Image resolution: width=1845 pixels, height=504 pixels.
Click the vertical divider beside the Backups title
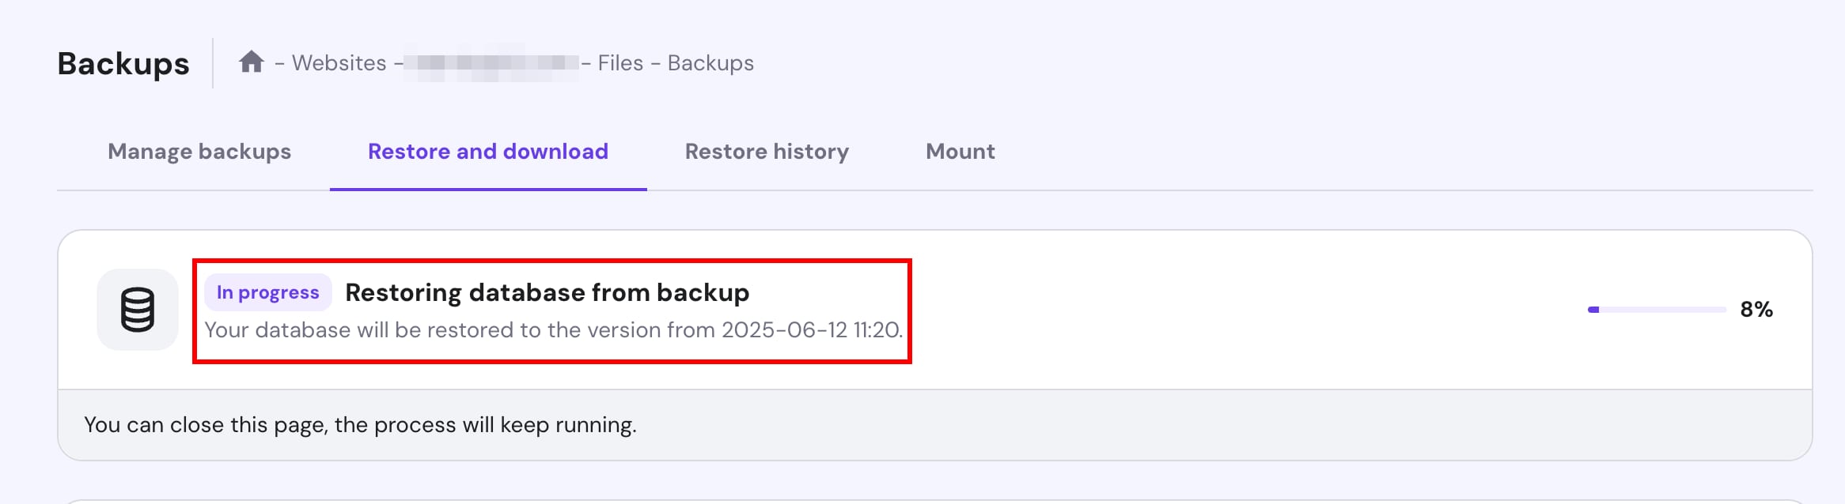(213, 63)
